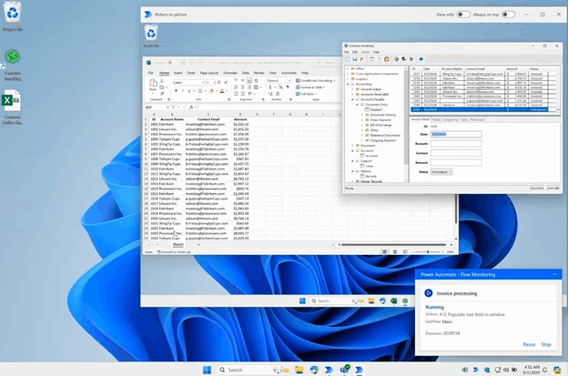
Task: Click the Fill Color bucket icon in Excel
Action: coord(211,90)
